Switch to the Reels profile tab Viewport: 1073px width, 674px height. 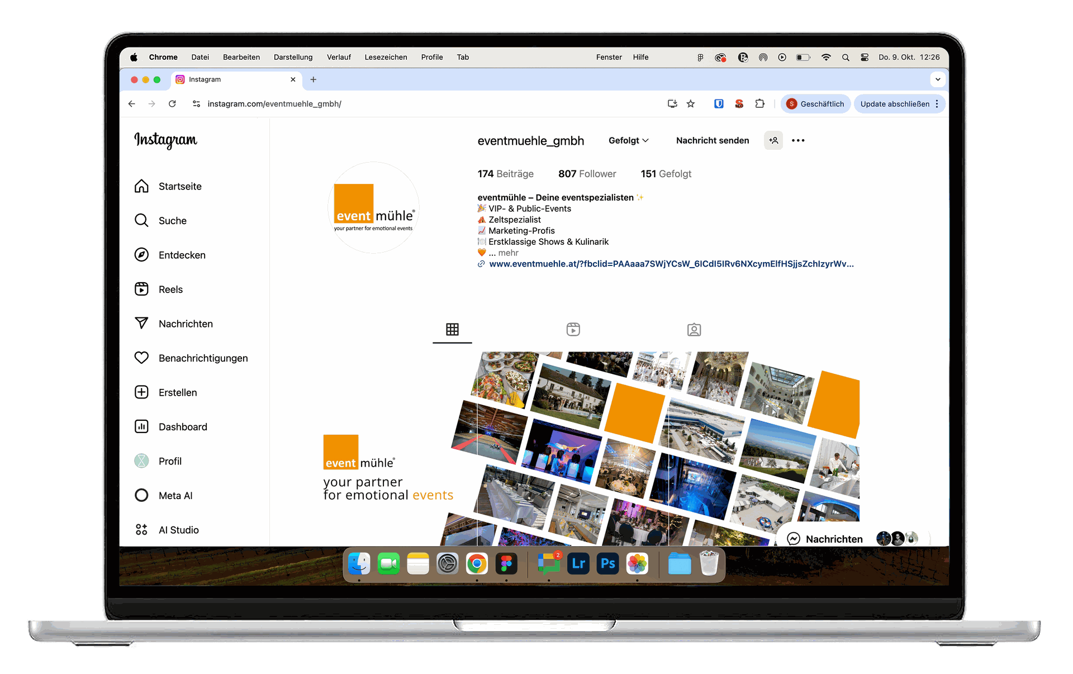(573, 329)
